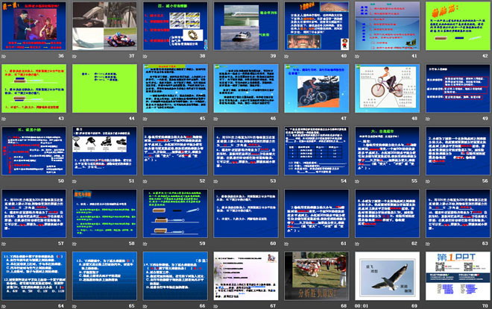
Task: Select slide 48 labeled bicycle diagram thumbnail
Action: point(387,88)
